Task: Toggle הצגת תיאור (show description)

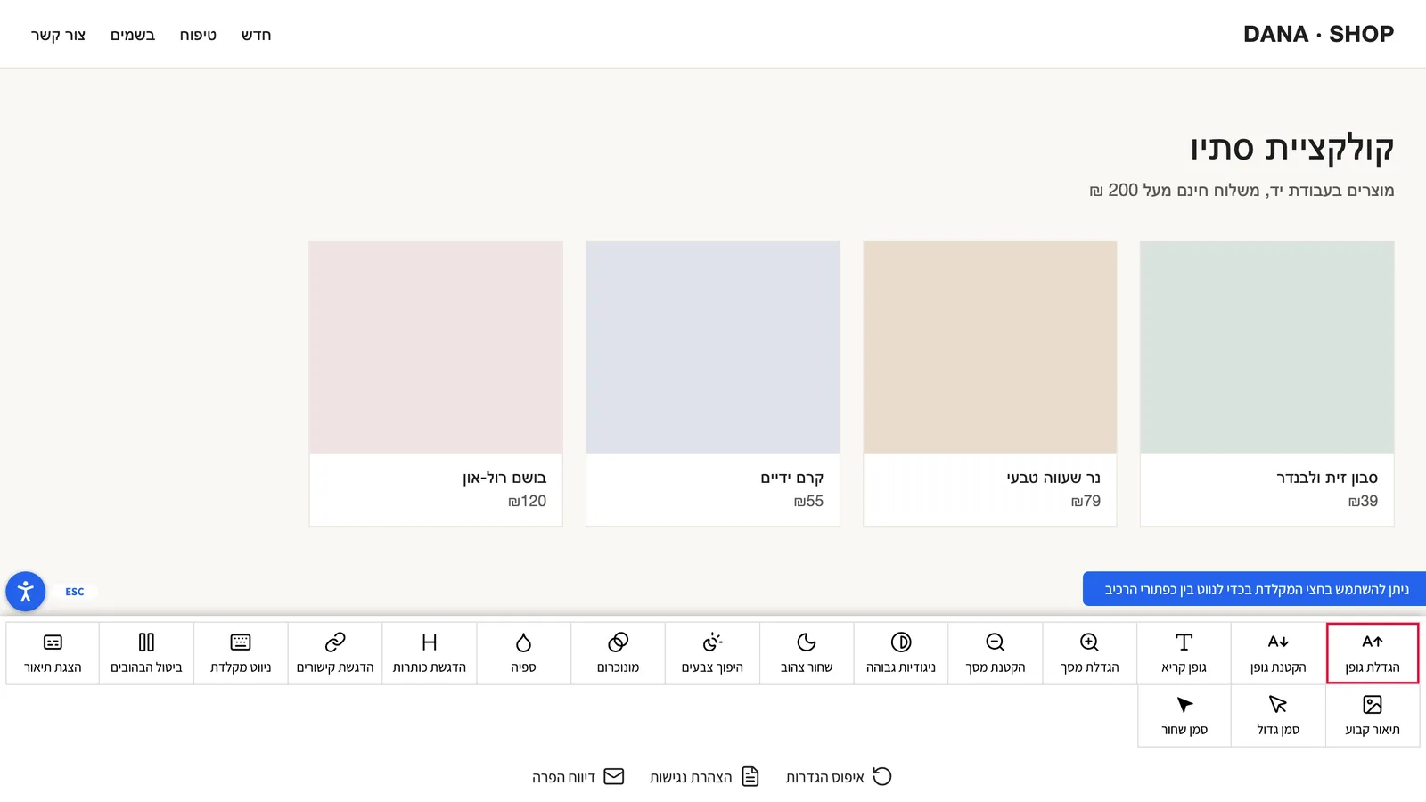Action: pyautogui.click(x=53, y=653)
